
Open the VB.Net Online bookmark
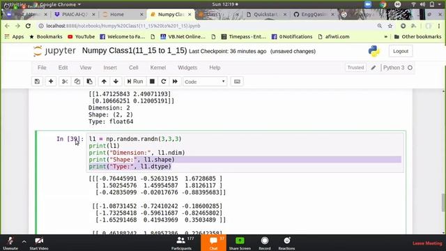pos(183,37)
